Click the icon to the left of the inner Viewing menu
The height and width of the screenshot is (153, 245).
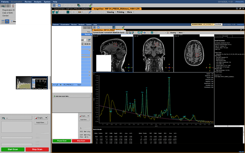(168, 33)
